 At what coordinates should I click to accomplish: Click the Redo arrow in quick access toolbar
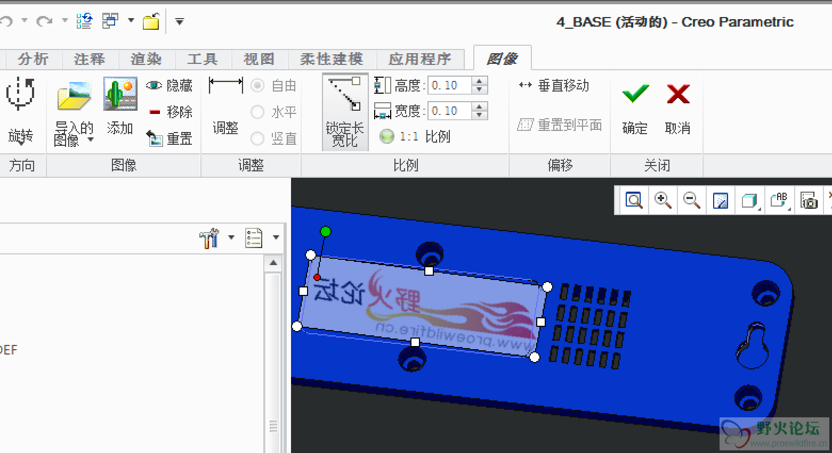(44, 21)
